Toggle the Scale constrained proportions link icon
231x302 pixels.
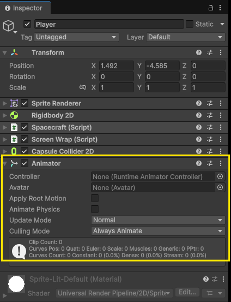[83, 87]
